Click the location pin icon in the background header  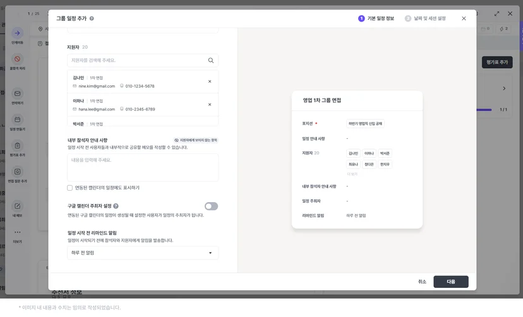click(40, 29)
